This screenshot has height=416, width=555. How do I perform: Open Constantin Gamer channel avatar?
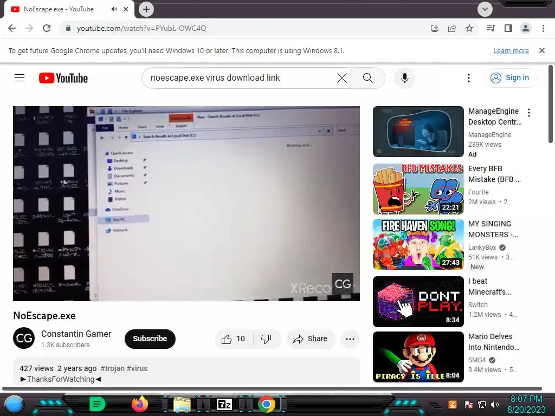pos(24,338)
